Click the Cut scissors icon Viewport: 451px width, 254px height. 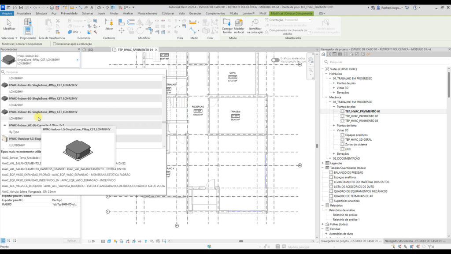pyautogui.click(x=58, y=21)
